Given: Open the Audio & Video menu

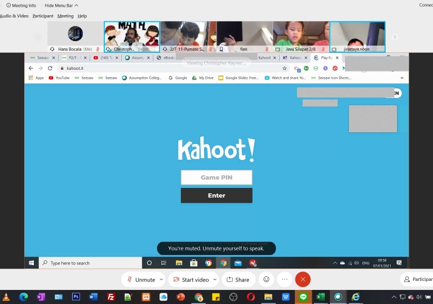Looking at the screenshot, I should click(x=14, y=16).
